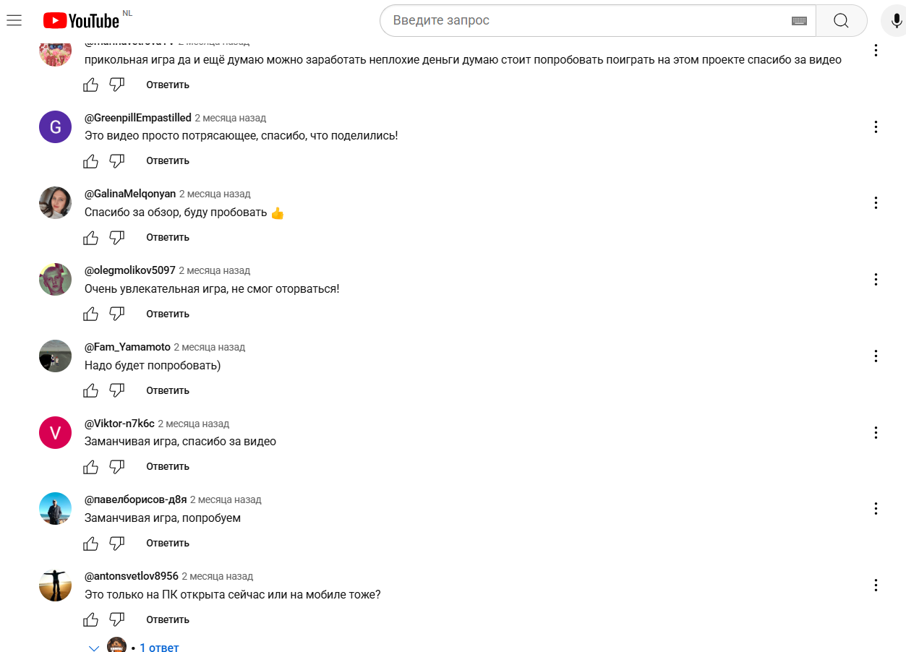Image resolution: width=906 pixels, height=652 pixels.
Task: Open options menu for @GreenpillEmpastilled comment
Action: click(876, 127)
